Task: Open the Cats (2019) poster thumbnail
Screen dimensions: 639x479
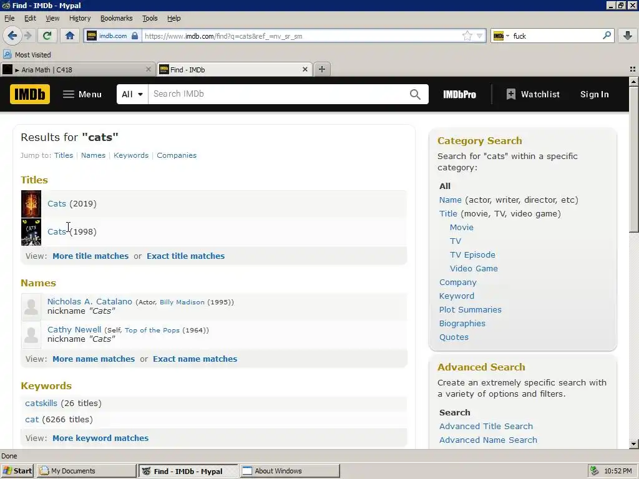Action: coord(31,204)
